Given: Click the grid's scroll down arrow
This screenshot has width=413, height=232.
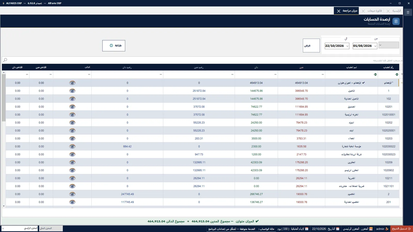Looking at the screenshot, I should click(4, 206).
